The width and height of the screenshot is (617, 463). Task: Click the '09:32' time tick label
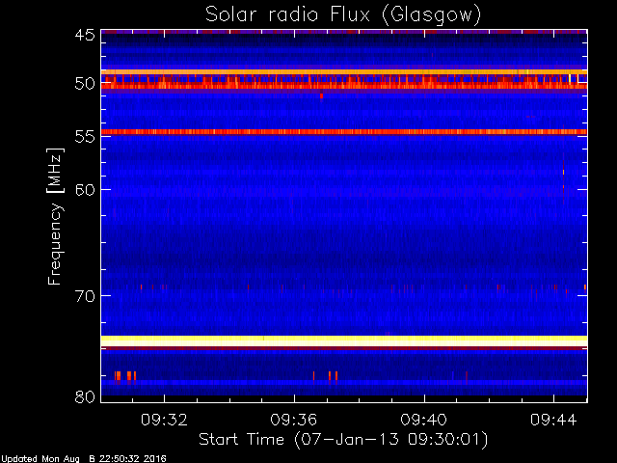[164, 420]
